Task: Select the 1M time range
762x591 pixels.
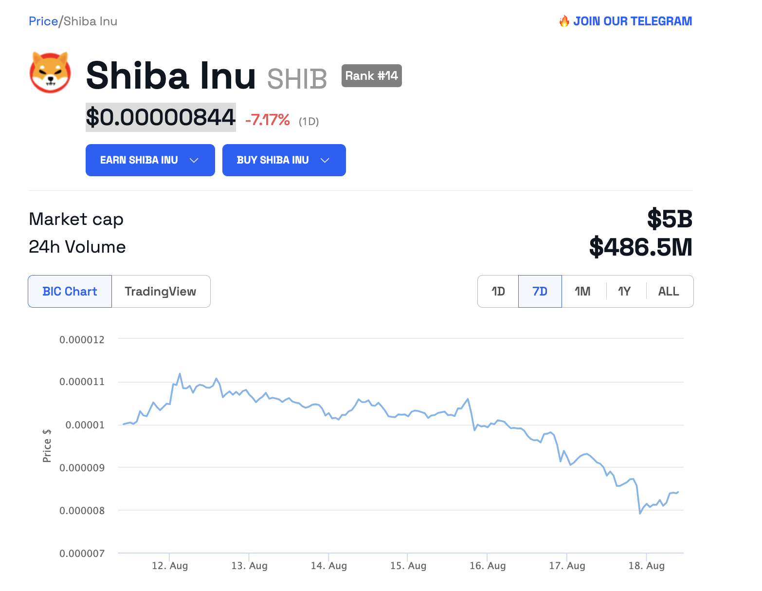Action: (582, 292)
